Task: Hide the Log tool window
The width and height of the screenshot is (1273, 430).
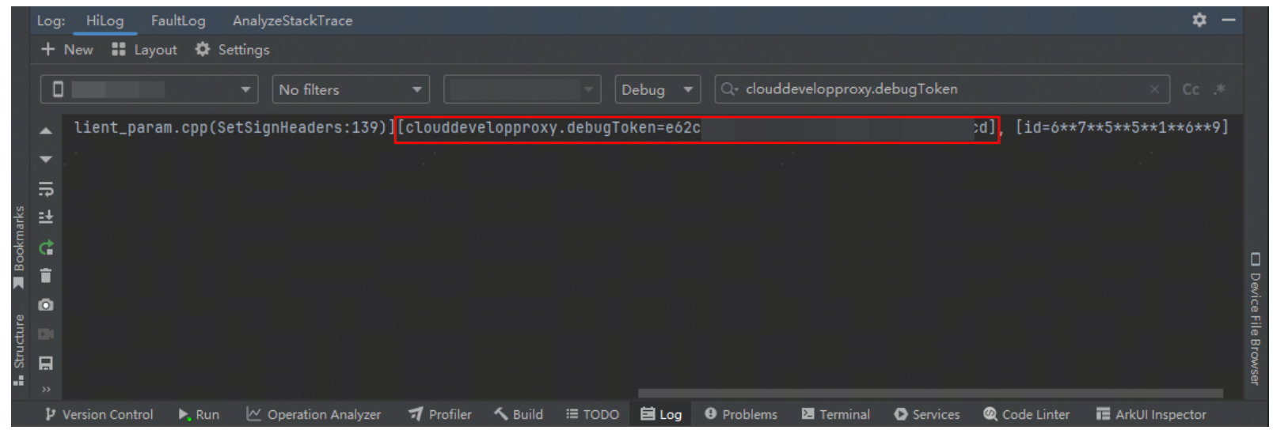Action: (1229, 20)
